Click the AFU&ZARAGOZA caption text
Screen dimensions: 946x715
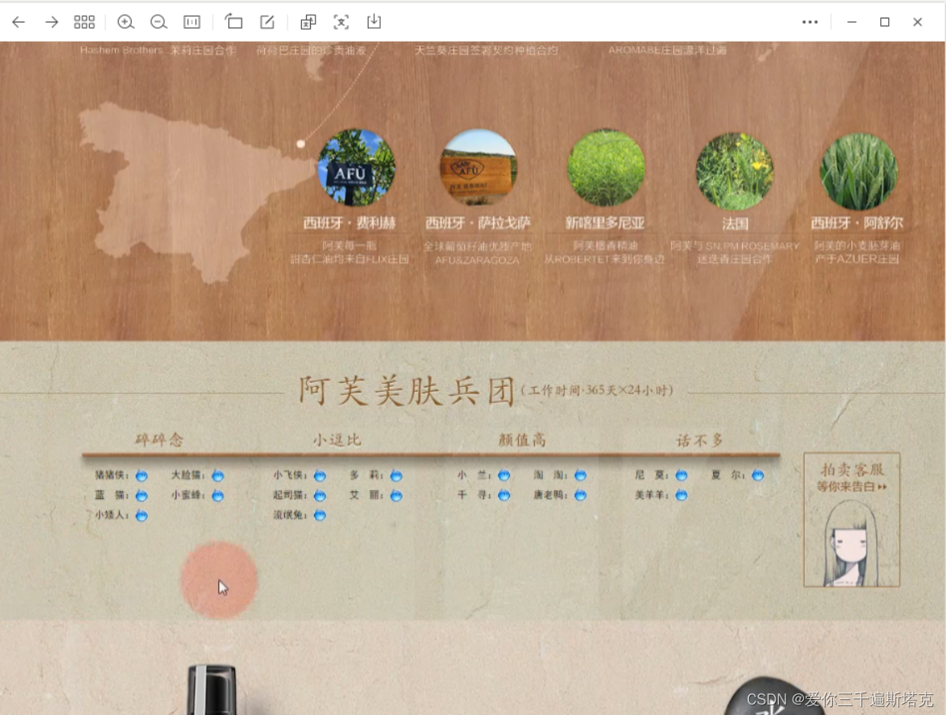click(x=477, y=261)
